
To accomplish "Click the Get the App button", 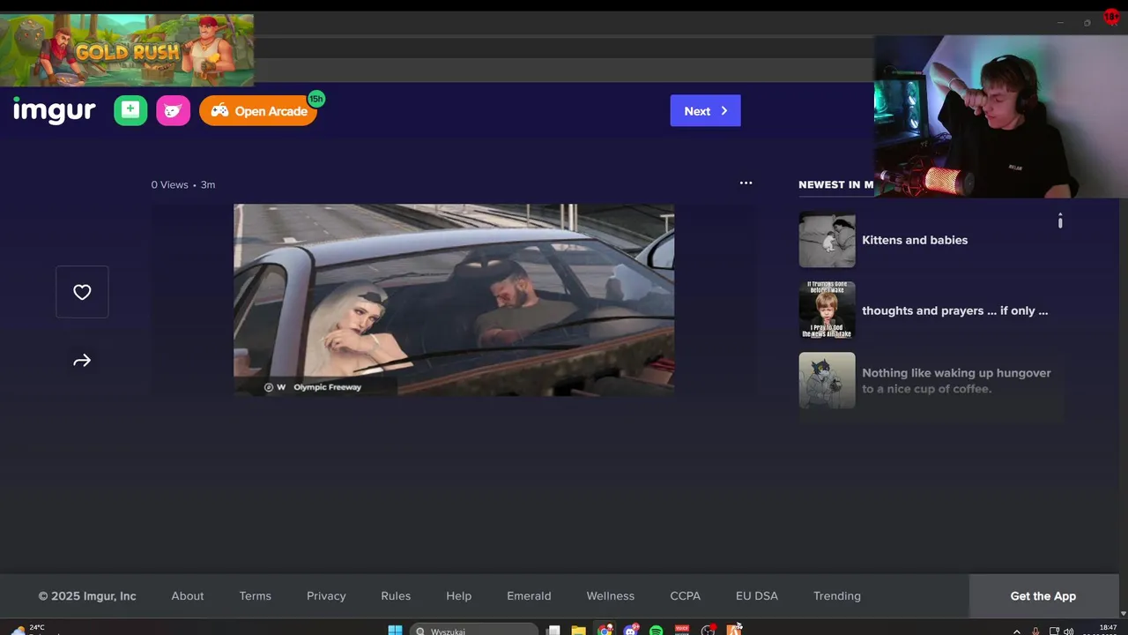I will (x=1043, y=596).
